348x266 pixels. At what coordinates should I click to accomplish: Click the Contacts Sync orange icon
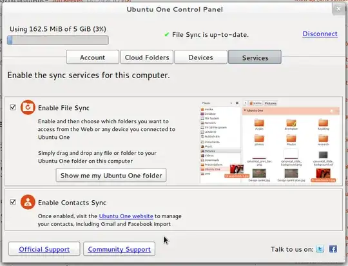[x=28, y=202]
